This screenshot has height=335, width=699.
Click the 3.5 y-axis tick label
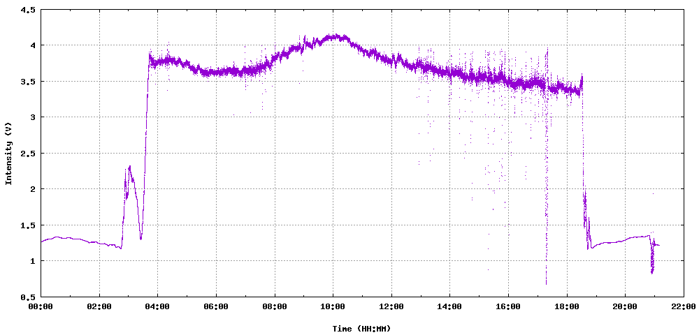point(28,82)
